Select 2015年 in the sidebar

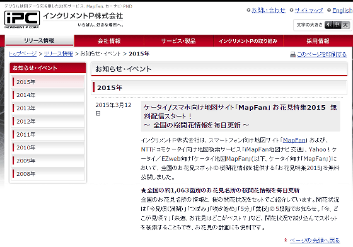coord(48,82)
